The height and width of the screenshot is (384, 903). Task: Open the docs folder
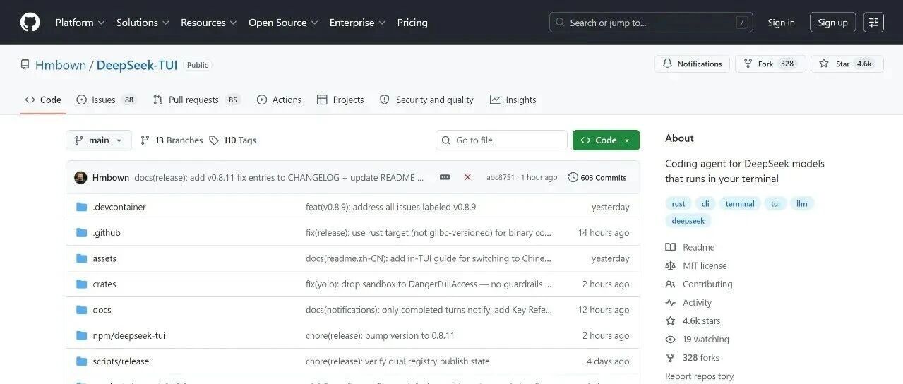(102, 310)
